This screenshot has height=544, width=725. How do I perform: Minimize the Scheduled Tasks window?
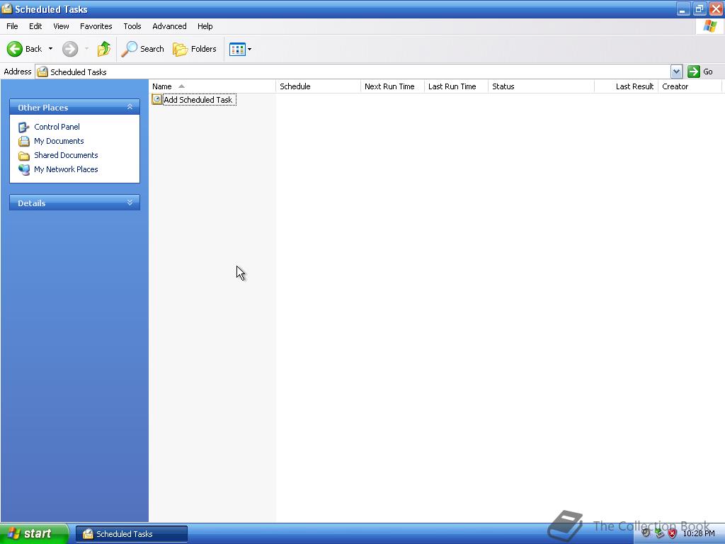683,8
